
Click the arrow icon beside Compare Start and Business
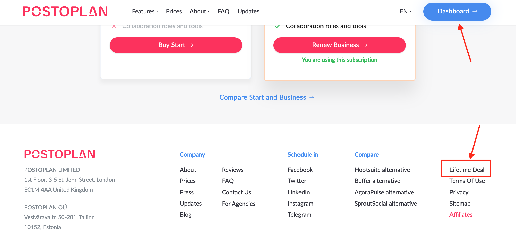click(x=312, y=98)
